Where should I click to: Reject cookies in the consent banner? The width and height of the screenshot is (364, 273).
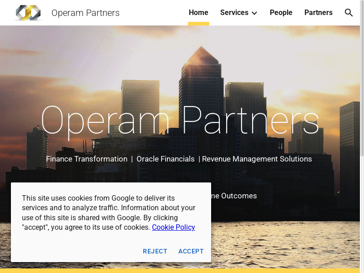point(155,251)
